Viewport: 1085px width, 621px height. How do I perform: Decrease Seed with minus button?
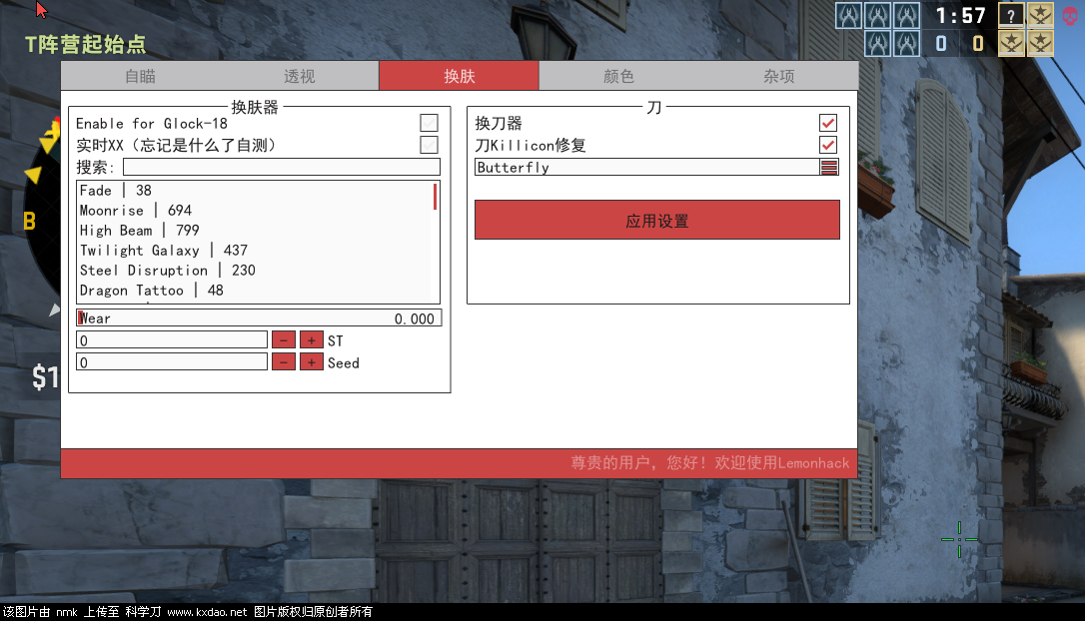pyautogui.click(x=284, y=362)
